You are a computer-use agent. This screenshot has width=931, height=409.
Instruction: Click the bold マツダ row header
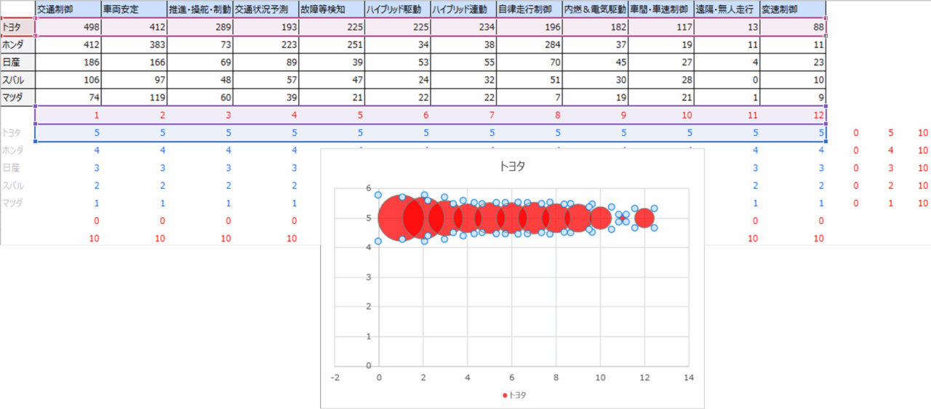[x=18, y=97]
